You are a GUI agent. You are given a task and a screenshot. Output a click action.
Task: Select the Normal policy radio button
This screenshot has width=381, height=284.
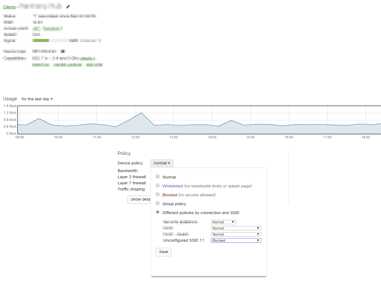click(x=158, y=177)
